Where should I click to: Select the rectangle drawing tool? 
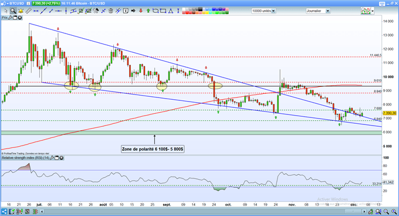click(x=163, y=11)
